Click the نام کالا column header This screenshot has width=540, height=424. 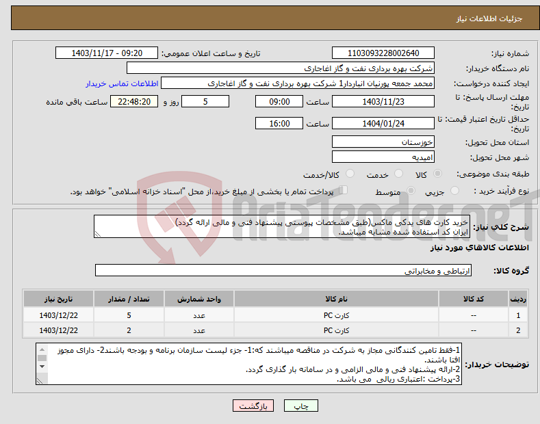click(336, 299)
